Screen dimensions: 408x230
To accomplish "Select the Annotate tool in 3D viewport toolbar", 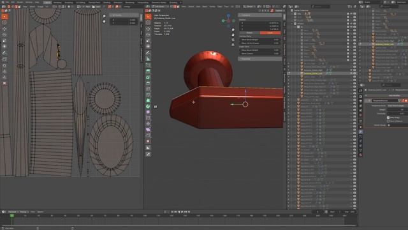I will pyautogui.click(x=148, y=53).
